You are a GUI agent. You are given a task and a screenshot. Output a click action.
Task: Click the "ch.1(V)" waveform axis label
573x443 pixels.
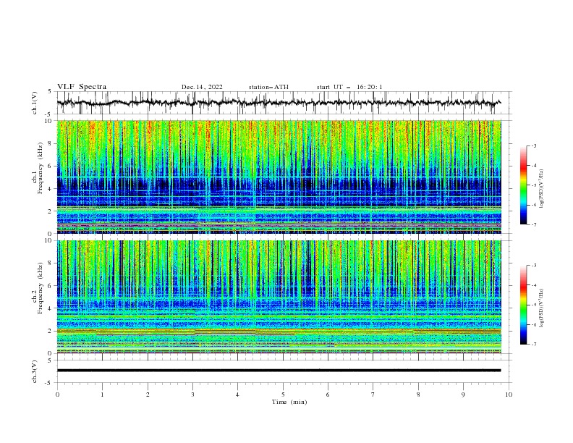tap(35, 103)
